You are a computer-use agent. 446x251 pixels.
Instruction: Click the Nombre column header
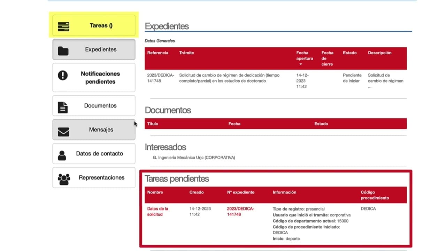point(155,192)
